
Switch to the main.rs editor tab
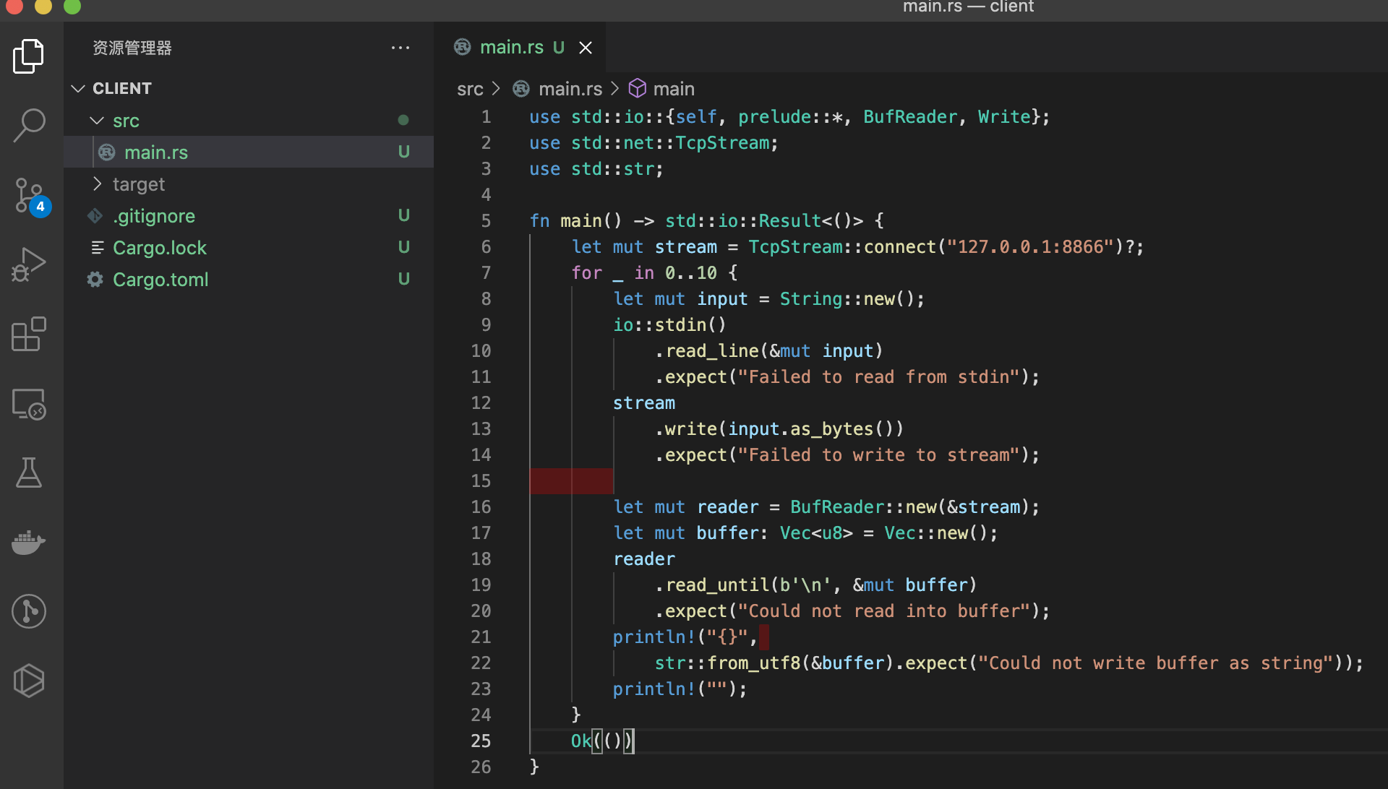coord(511,48)
